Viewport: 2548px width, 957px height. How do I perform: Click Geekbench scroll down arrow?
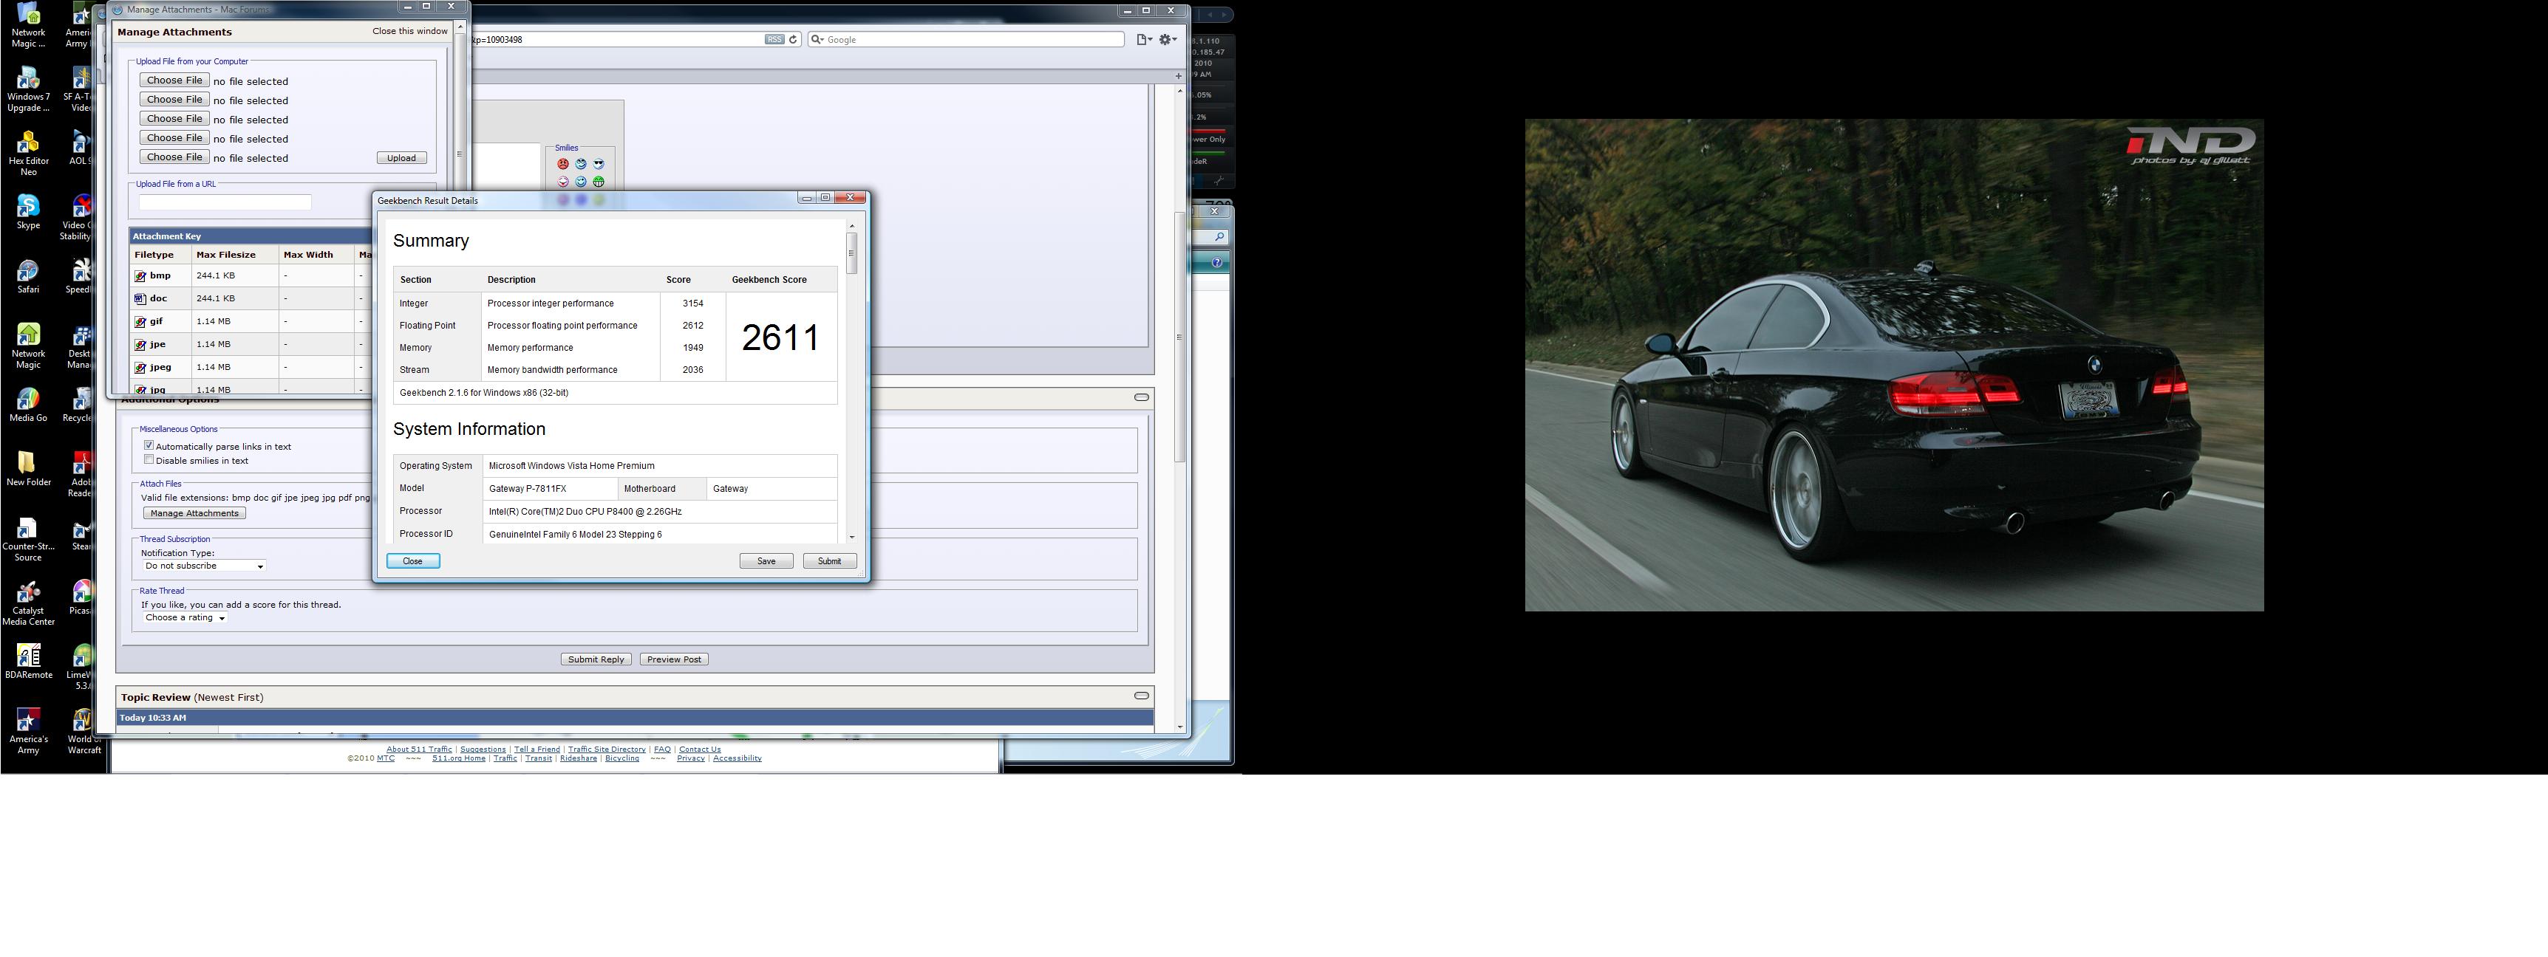coord(851,537)
